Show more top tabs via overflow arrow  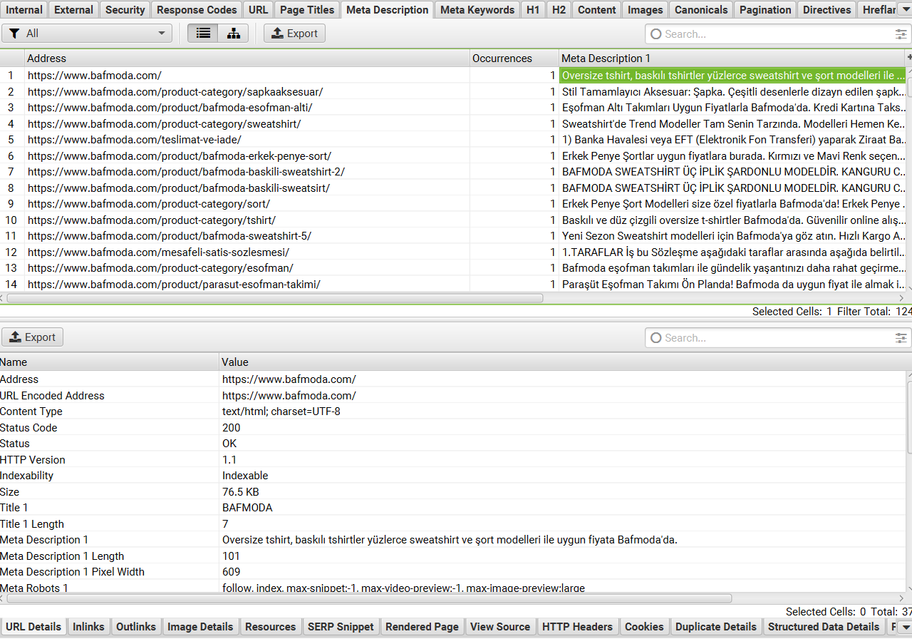click(x=906, y=9)
